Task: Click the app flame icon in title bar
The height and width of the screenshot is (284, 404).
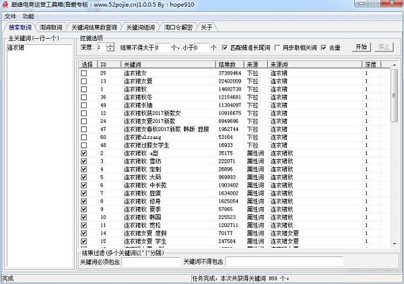Action: (5, 5)
